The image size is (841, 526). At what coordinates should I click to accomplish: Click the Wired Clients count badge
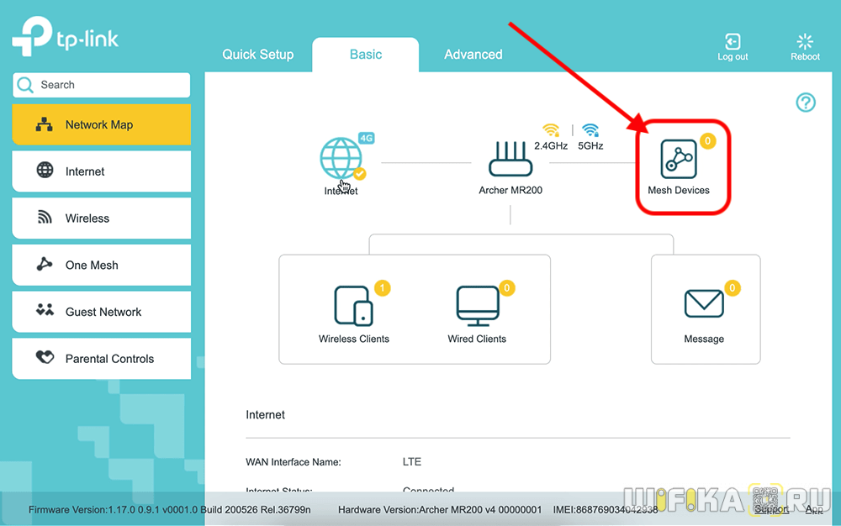coord(506,288)
